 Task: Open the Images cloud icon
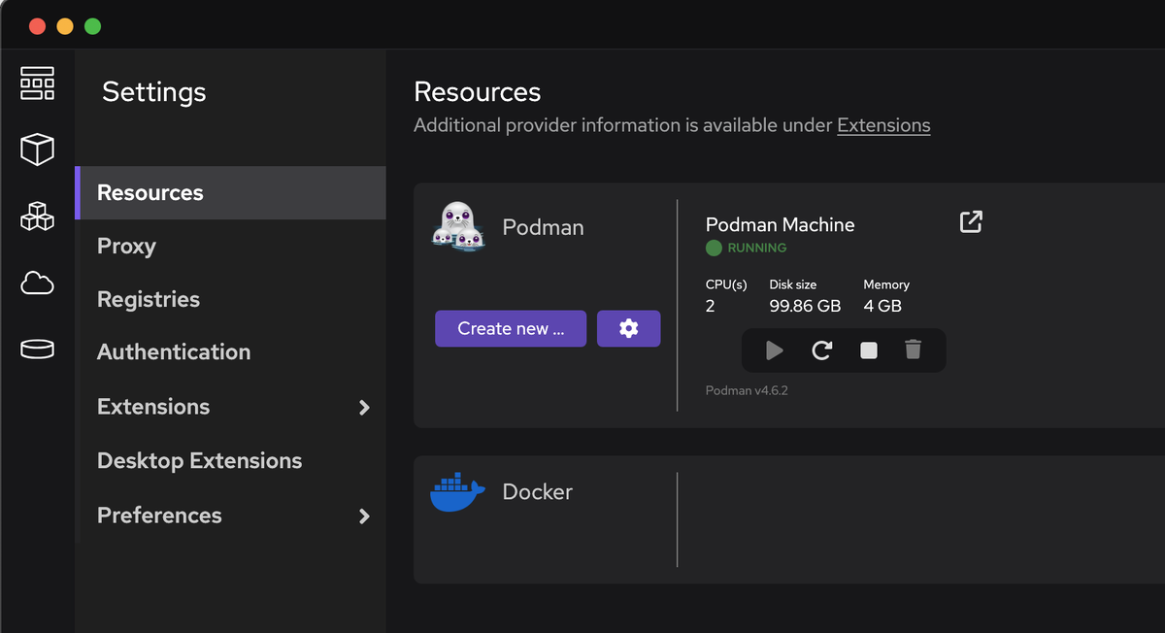click(x=37, y=283)
